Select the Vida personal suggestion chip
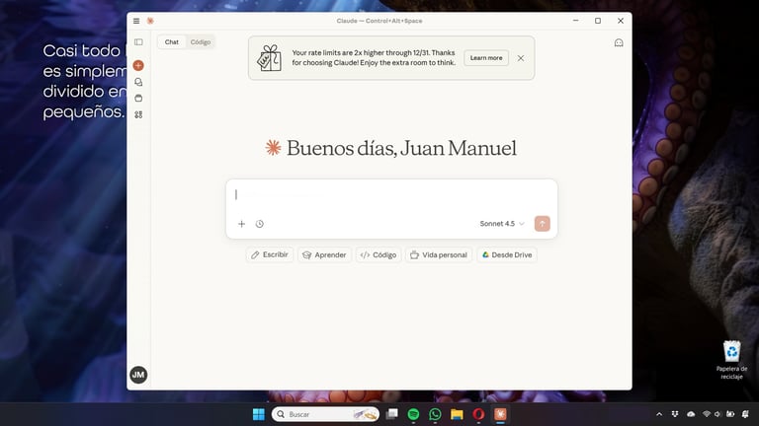Image resolution: width=759 pixels, height=426 pixels. [x=439, y=254]
